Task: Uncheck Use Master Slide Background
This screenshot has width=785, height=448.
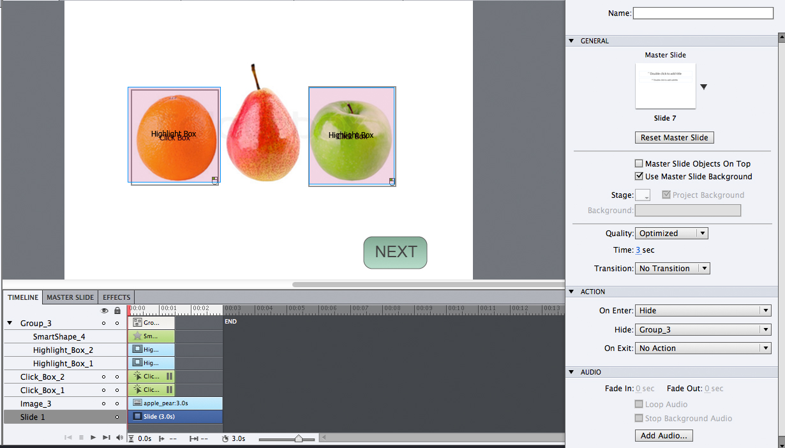Action: [639, 176]
